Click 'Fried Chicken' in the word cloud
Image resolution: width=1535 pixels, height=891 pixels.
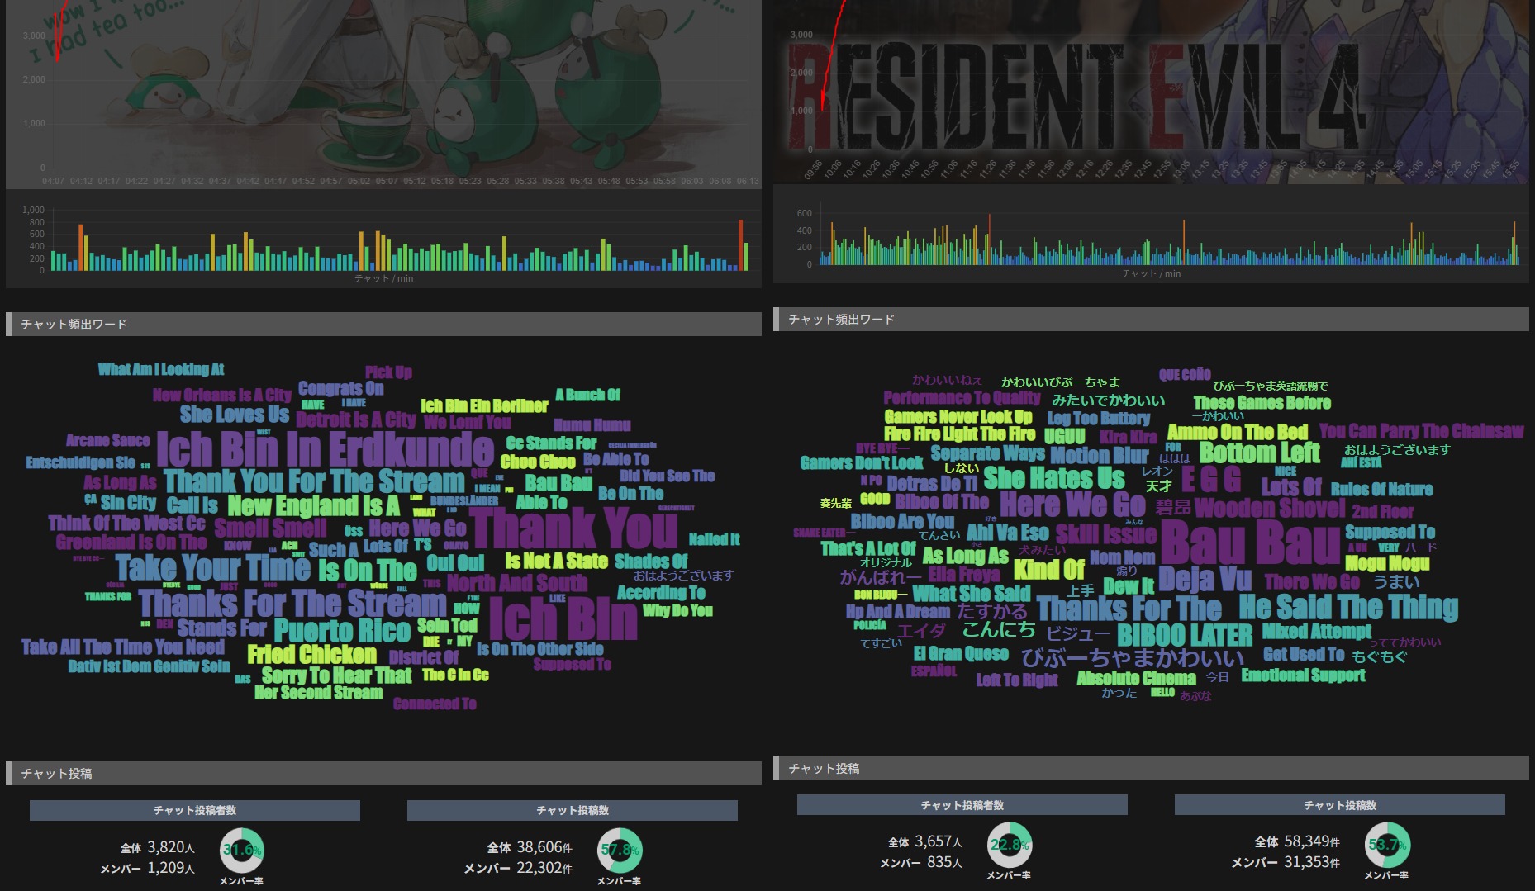pyautogui.click(x=312, y=655)
